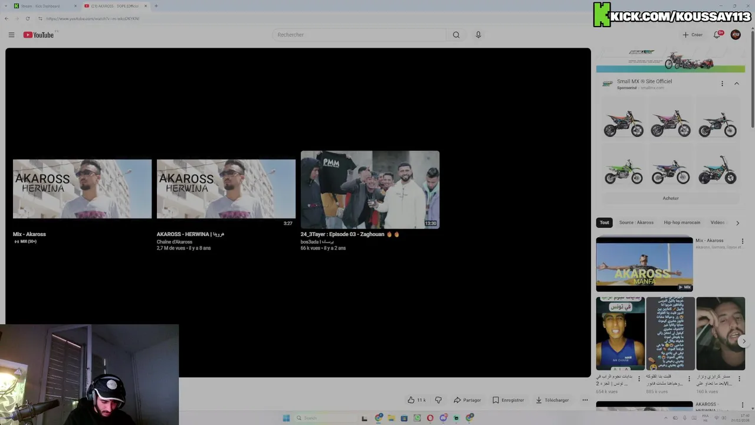The image size is (755, 425).
Task: Open File Explorer from the taskbar
Action: 391,418
